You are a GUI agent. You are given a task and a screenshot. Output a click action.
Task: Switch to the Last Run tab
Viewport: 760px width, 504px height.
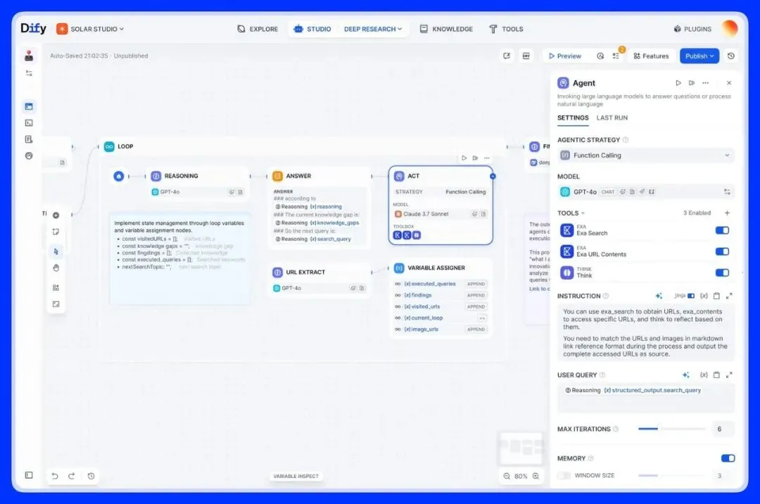[612, 118]
